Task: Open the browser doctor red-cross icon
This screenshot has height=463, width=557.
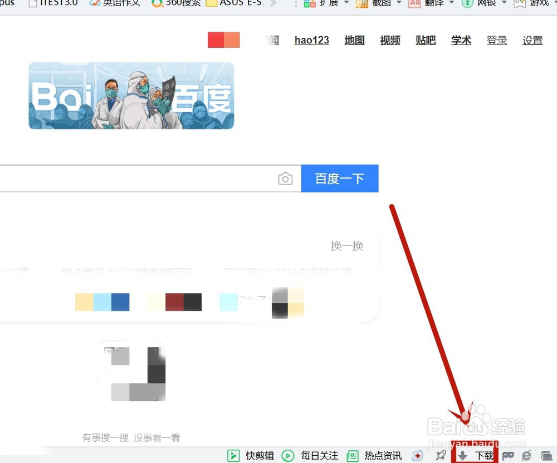Action: [418, 456]
